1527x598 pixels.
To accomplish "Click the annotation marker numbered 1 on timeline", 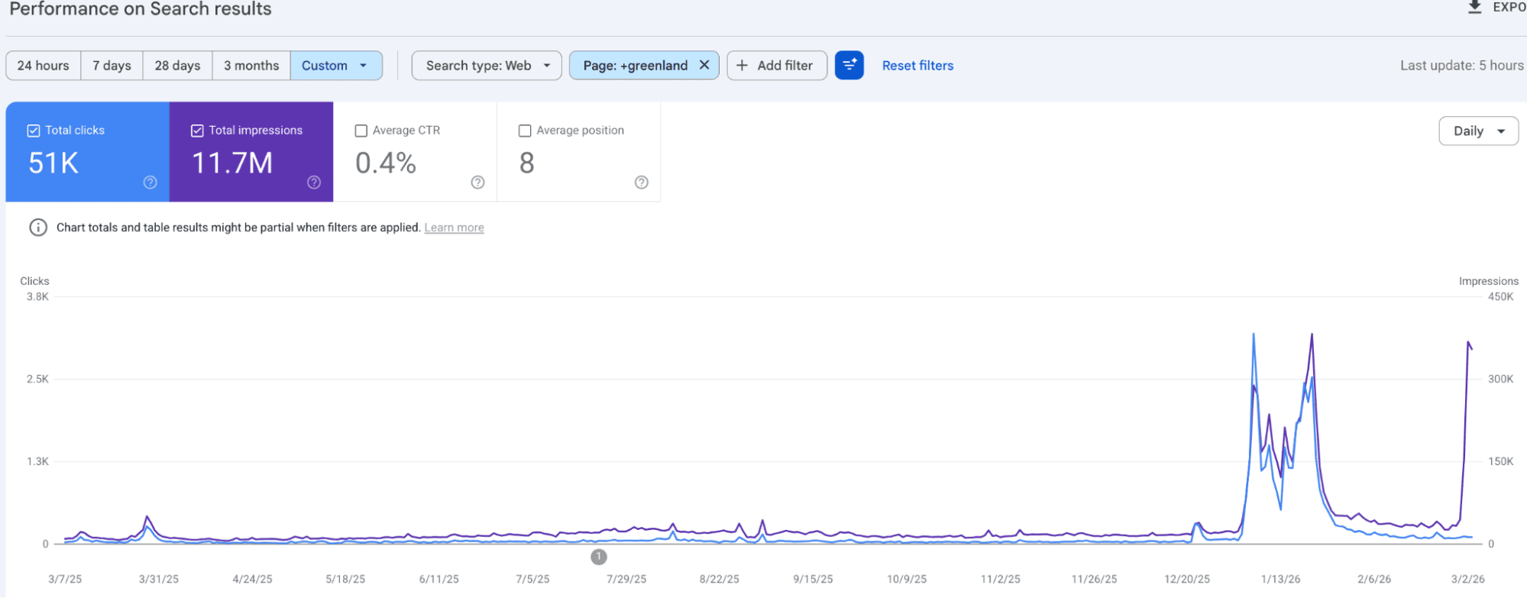I will coord(599,557).
